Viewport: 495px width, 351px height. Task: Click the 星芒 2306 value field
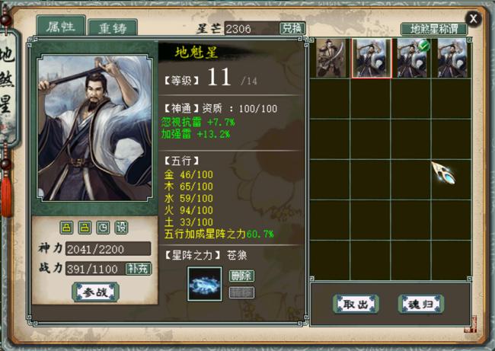click(251, 28)
